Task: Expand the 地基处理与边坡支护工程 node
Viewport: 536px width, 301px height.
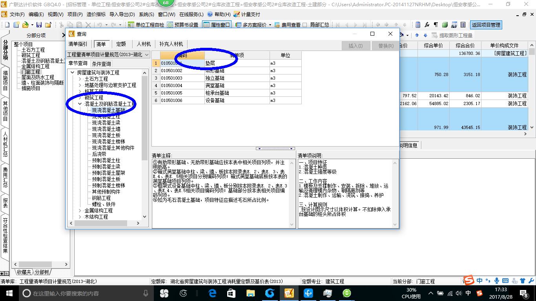Action: pyautogui.click(x=80, y=85)
